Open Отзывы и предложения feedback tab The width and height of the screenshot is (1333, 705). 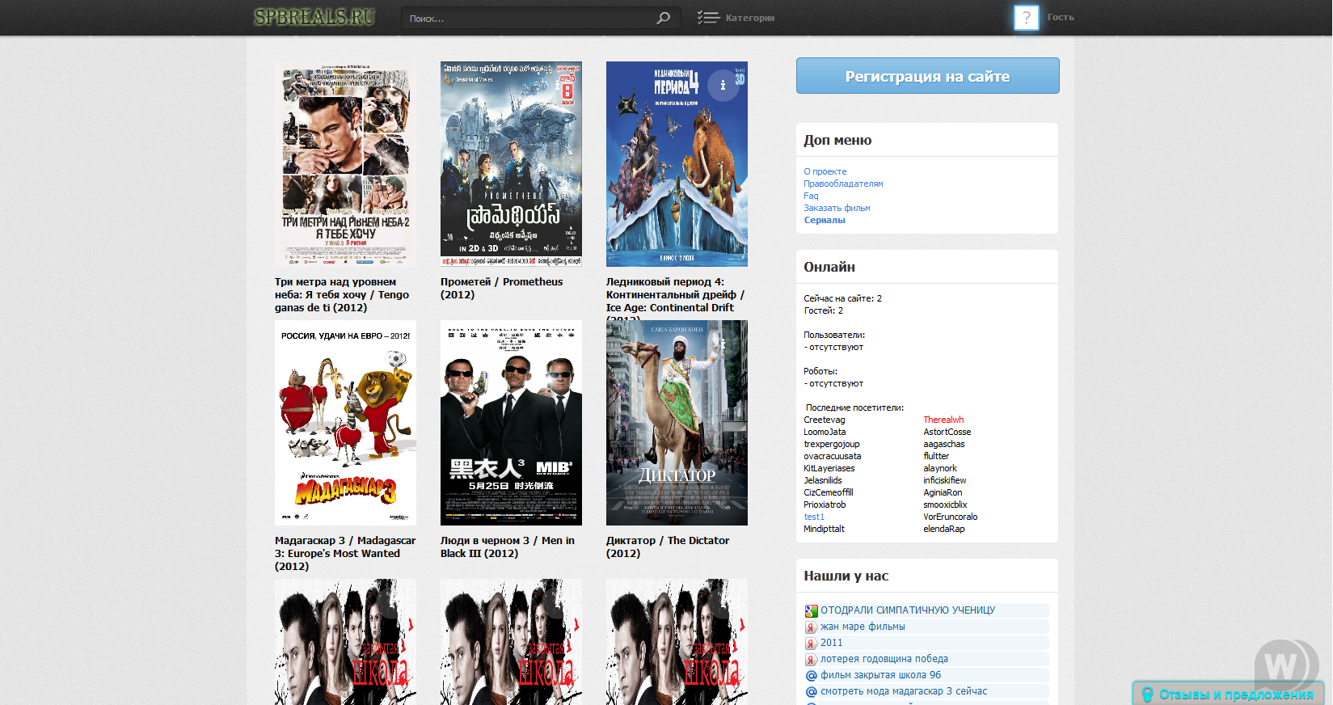click(x=1228, y=694)
